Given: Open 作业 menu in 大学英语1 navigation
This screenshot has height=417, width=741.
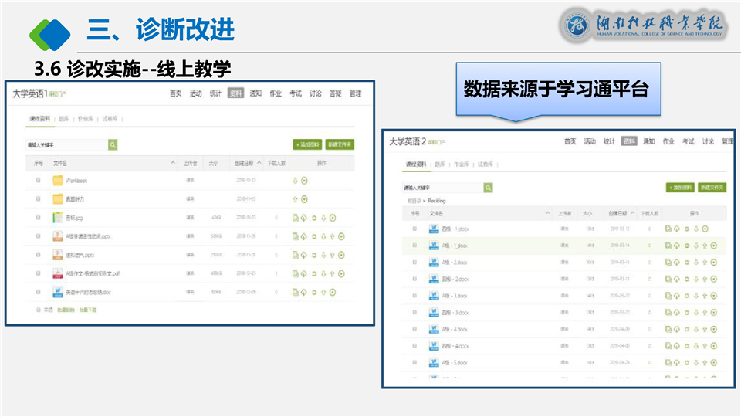Looking at the screenshot, I should 276,93.
